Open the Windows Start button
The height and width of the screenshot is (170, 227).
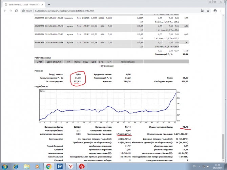coord(4,167)
